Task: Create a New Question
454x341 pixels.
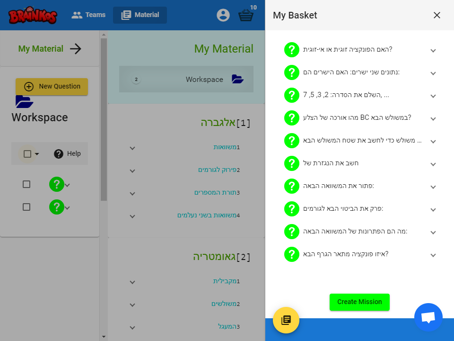Action: (x=52, y=86)
